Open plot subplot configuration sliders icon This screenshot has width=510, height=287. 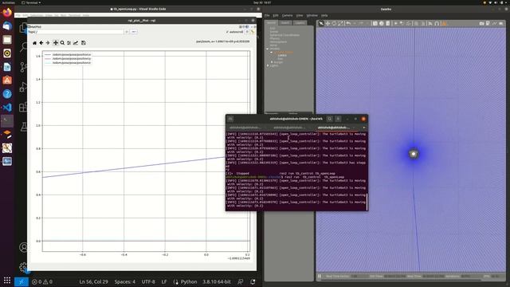[69, 42]
